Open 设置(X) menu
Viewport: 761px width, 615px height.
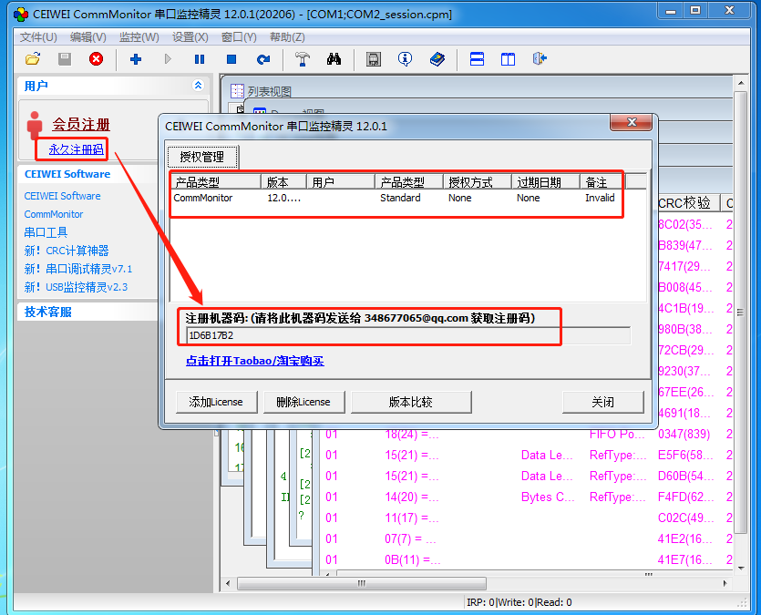(x=190, y=37)
